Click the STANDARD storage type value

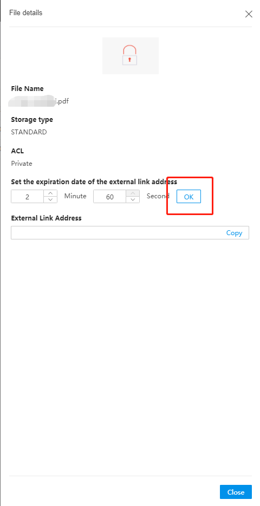(x=29, y=132)
